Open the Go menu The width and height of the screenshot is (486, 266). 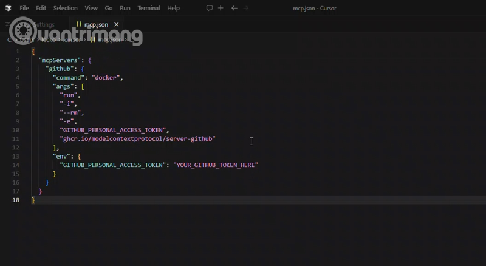109,8
